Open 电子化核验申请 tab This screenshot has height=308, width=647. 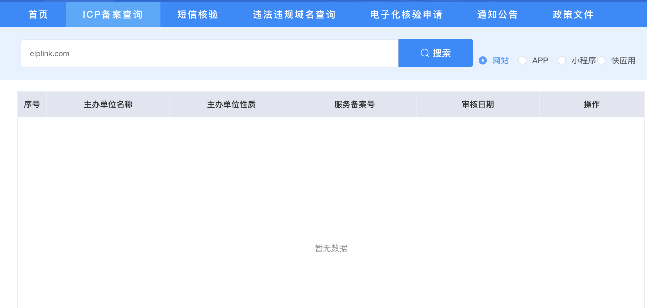point(406,15)
